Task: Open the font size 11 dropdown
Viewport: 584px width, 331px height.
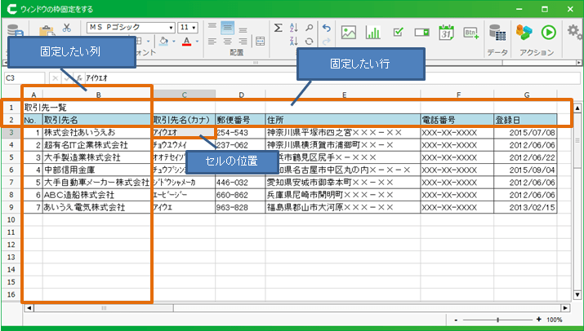Action: tap(188, 27)
